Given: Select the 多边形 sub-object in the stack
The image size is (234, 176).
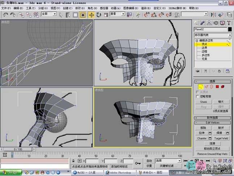Looking at the screenshot, I should click(x=206, y=55).
